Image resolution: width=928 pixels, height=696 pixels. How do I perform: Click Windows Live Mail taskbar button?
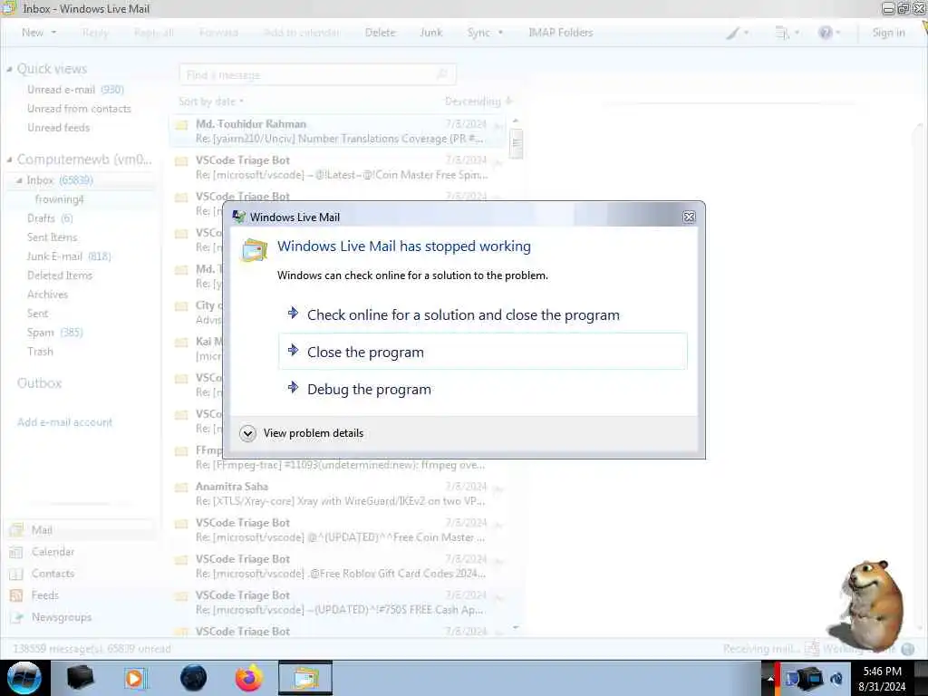[x=305, y=678]
